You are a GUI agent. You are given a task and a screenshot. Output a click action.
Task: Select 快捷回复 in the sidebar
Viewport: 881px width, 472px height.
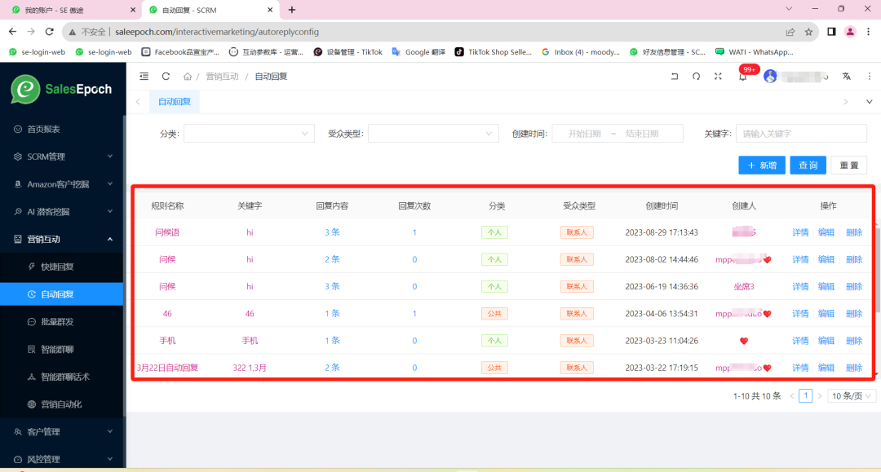[x=57, y=267]
